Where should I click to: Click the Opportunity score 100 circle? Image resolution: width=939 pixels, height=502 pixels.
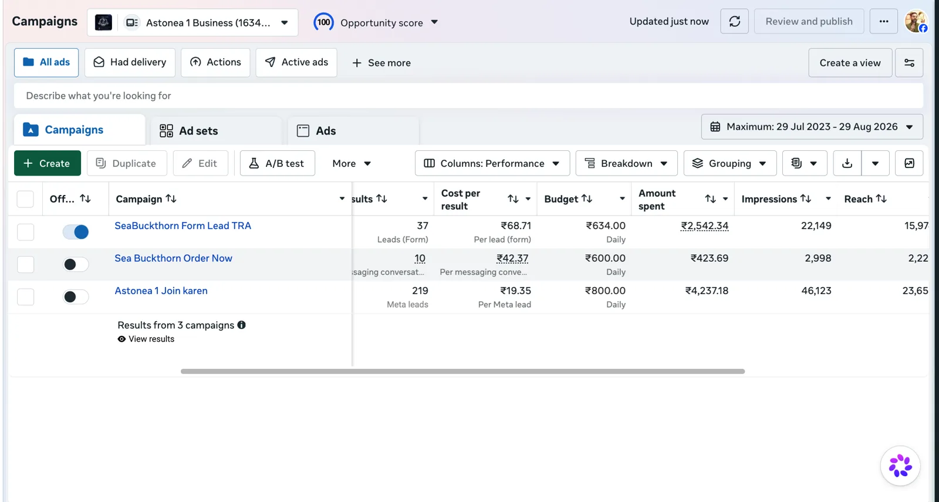323,22
